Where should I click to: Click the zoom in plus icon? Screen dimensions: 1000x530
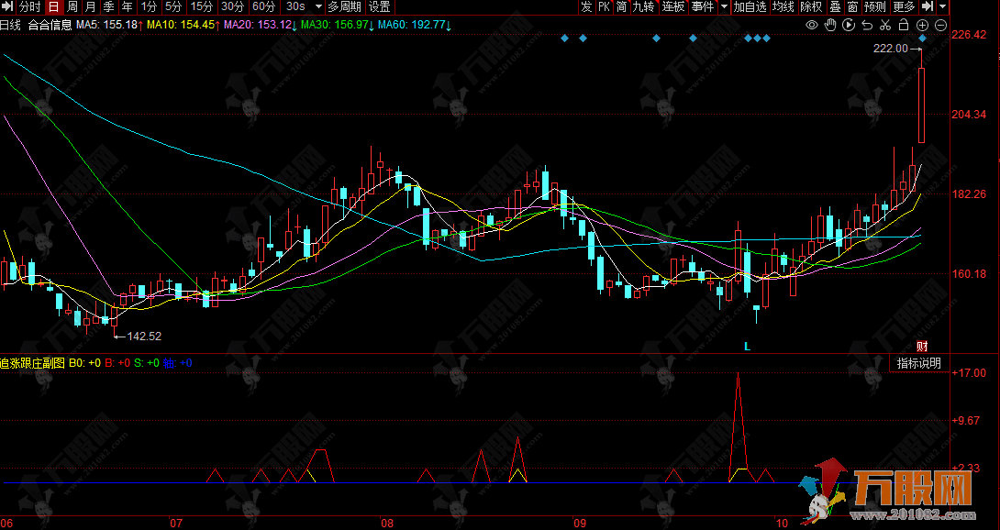[922, 25]
